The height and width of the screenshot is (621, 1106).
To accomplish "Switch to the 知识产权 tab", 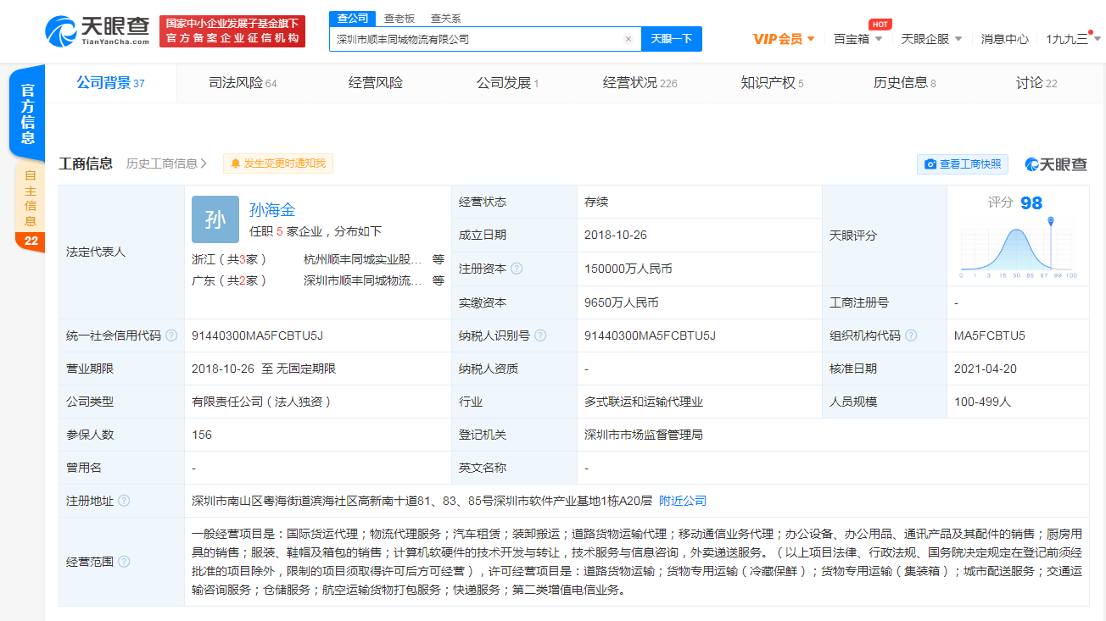I will tap(772, 83).
